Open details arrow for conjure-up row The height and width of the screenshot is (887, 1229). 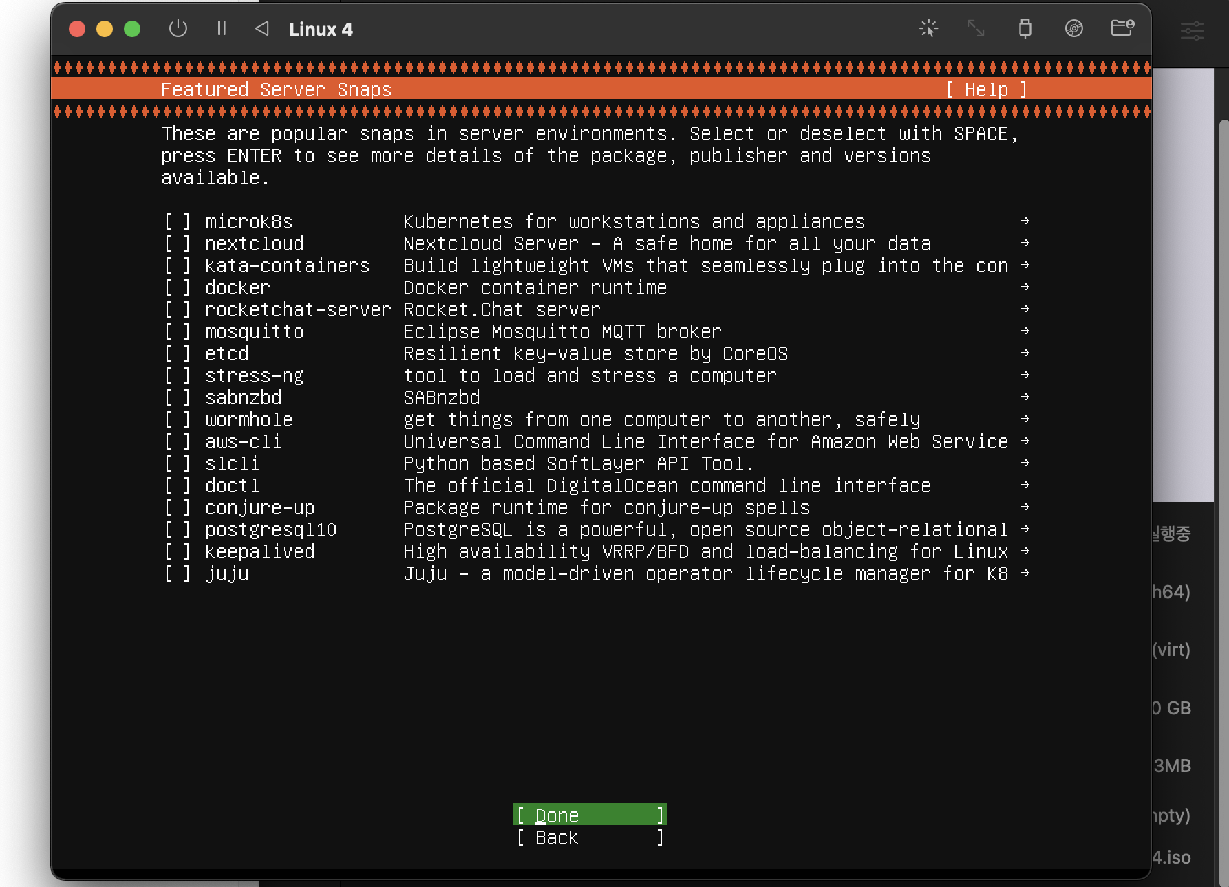1025,507
